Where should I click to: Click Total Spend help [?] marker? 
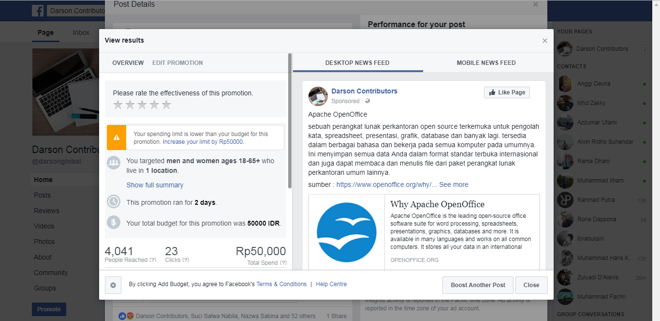283,263
